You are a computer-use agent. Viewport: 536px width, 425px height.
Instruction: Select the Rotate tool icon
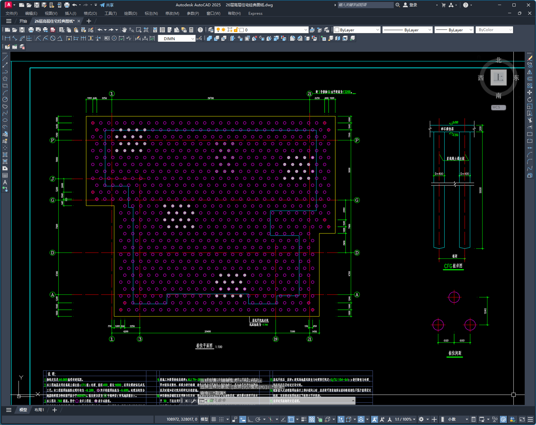point(530,99)
